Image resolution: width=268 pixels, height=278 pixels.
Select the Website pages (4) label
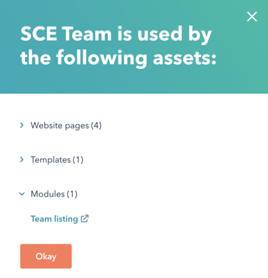[x=66, y=126]
